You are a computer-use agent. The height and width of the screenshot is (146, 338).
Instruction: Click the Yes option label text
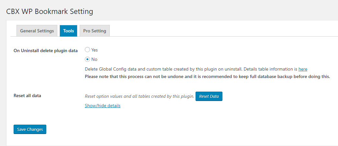click(95, 50)
